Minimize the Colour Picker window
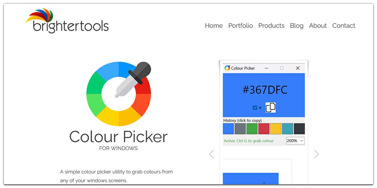The height and width of the screenshot is (188, 377). pyautogui.click(x=266, y=68)
